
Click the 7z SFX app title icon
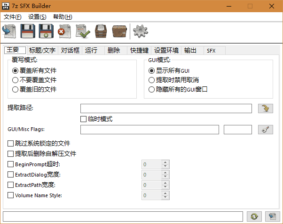pyautogui.click(x=6, y=6)
